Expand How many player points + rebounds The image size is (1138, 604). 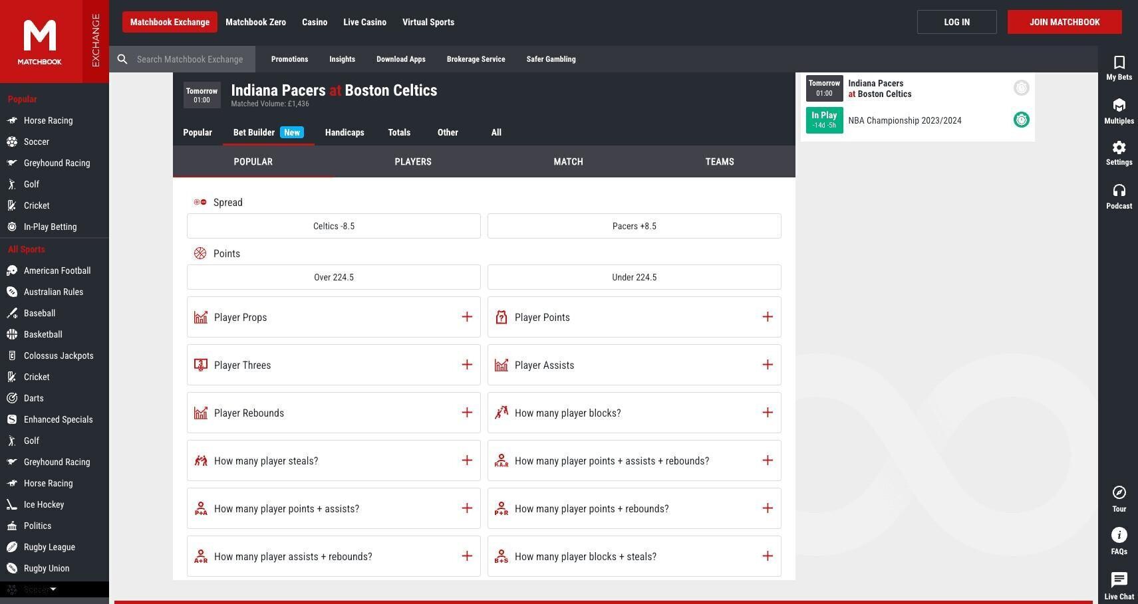pos(768,508)
